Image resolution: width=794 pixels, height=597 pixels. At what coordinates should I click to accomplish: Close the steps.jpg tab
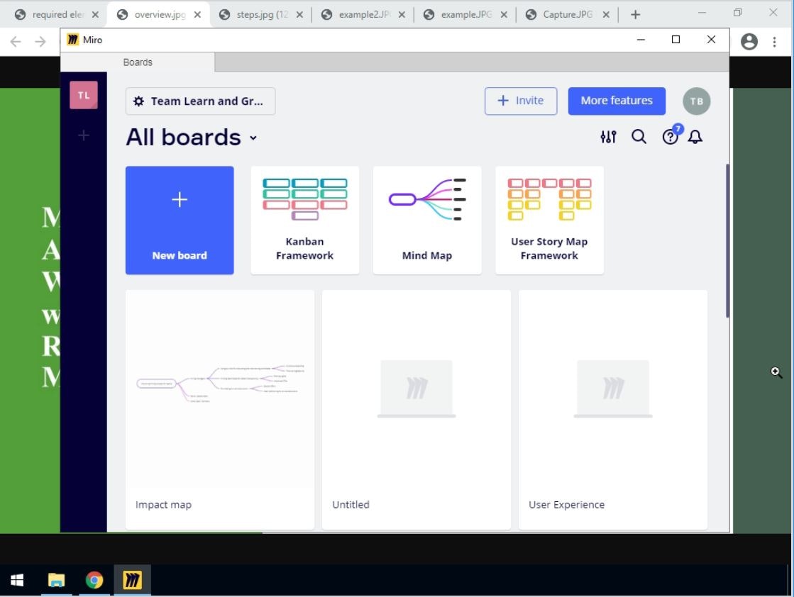[299, 15]
